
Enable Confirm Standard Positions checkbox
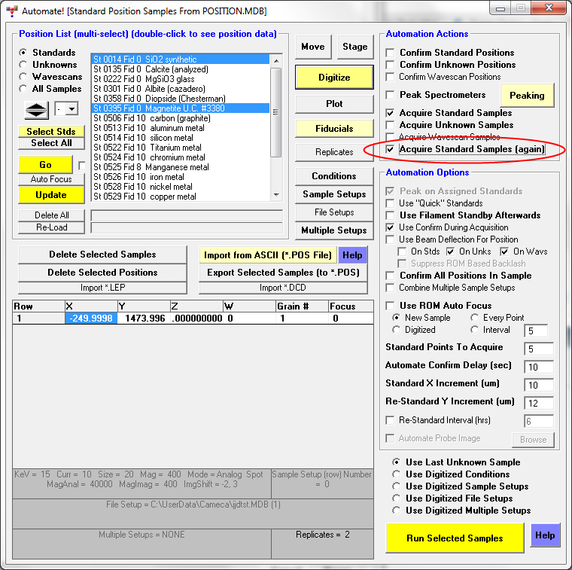click(x=390, y=53)
